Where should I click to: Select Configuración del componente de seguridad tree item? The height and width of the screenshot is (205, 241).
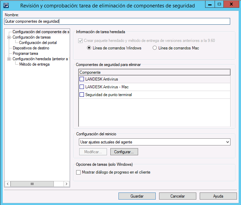(x=41, y=32)
